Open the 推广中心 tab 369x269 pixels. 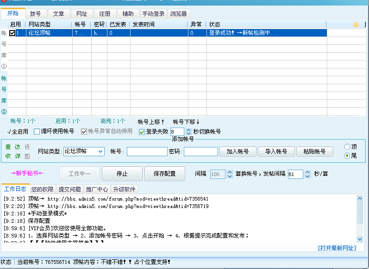97,189
